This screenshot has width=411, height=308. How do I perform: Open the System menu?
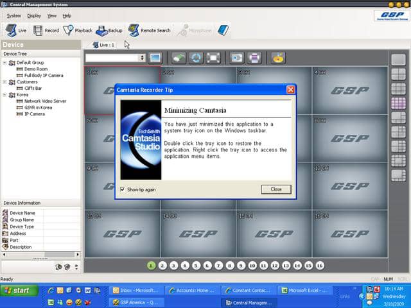point(13,15)
